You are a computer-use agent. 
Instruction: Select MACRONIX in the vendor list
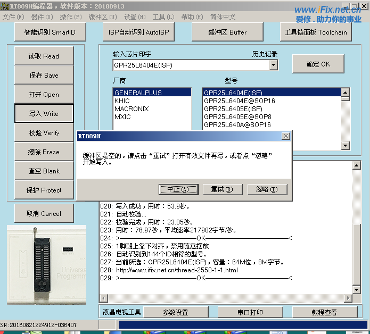[x=152, y=108]
